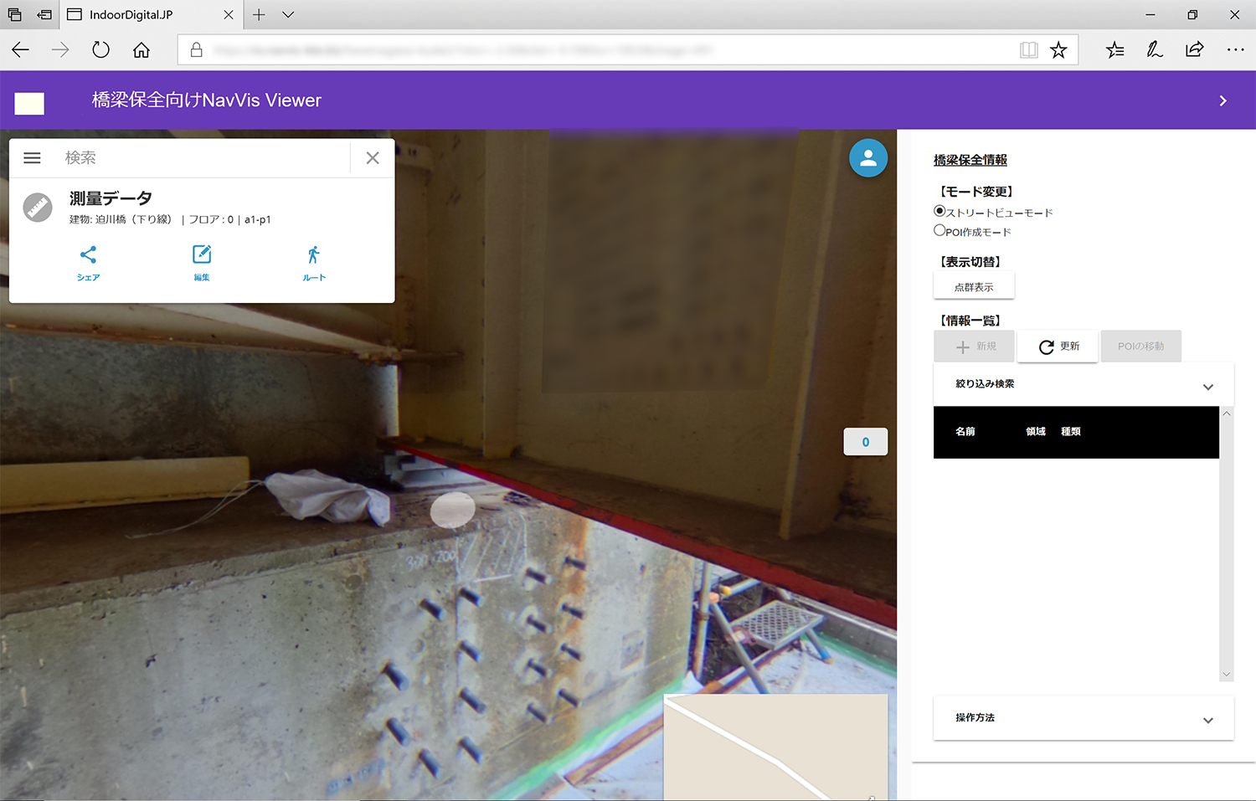Add browser favorite with star icon
Image resolution: width=1256 pixels, height=801 pixels.
(1058, 50)
